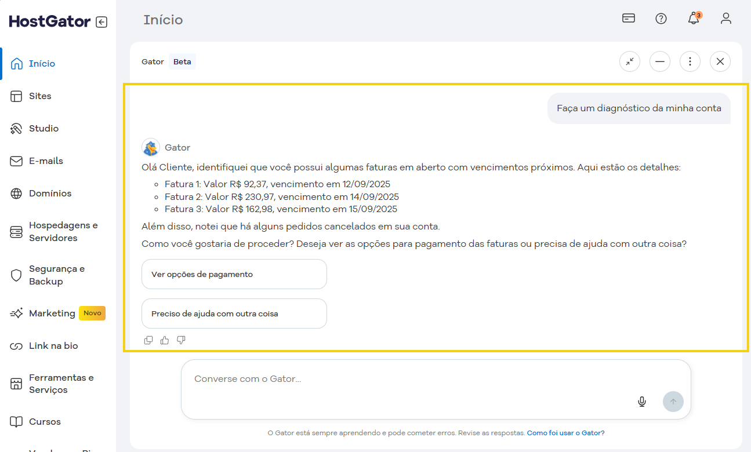751x452 pixels.
Task: Give thumbs down to Gator response
Action: 181,340
